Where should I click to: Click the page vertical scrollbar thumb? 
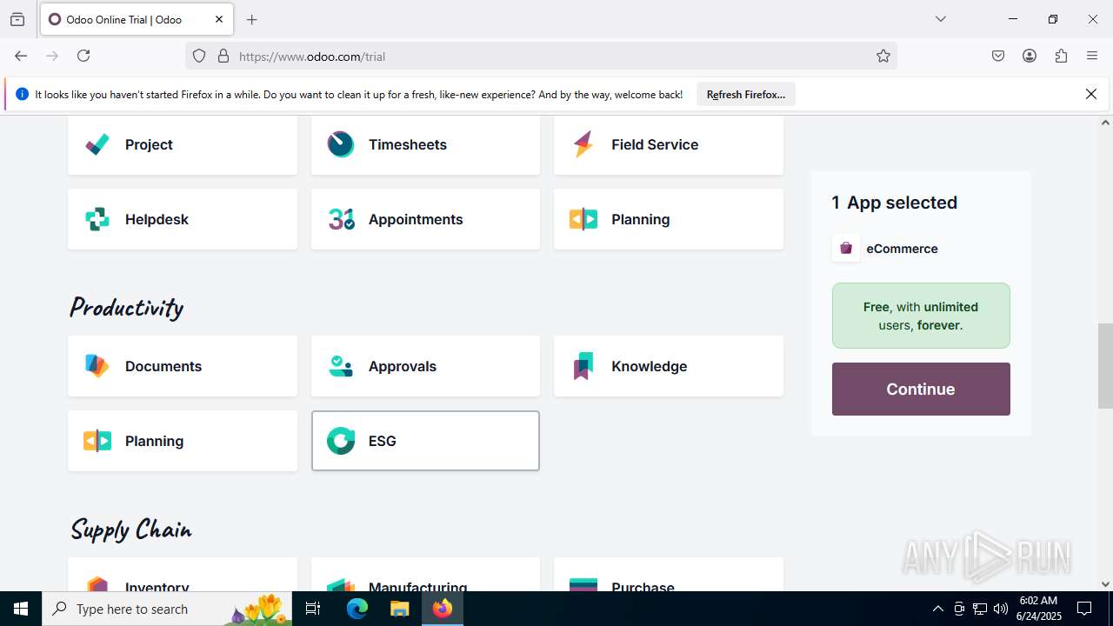click(x=1105, y=365)
